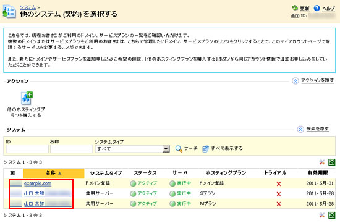Focus the 名称 search input field
This screenshot has height=223, width=340.
pyautogui.click(x=71, y=149)
